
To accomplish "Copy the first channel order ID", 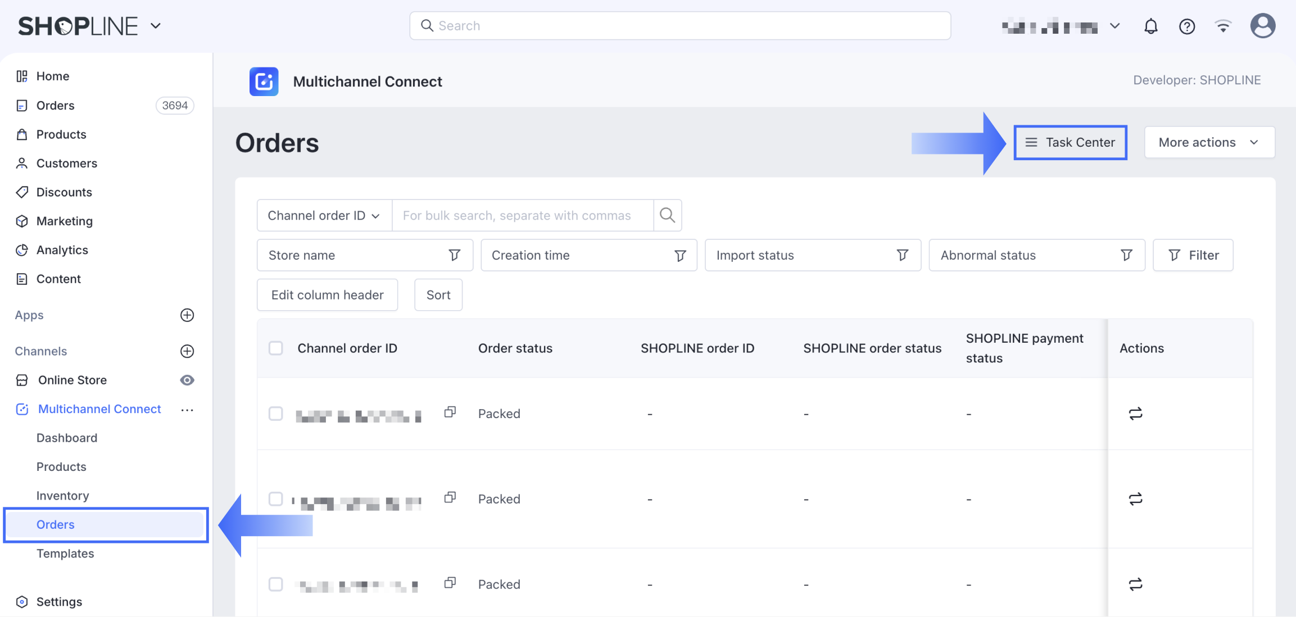I will [x=450, y=412].
